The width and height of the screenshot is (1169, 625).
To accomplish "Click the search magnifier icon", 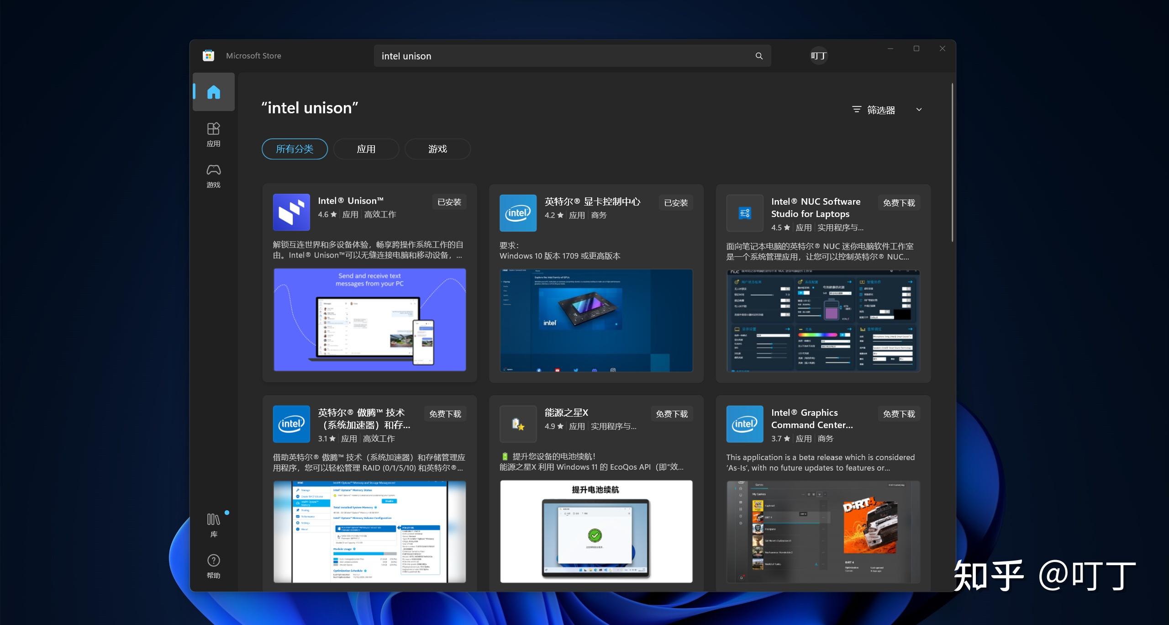I will tap(758, 56).
